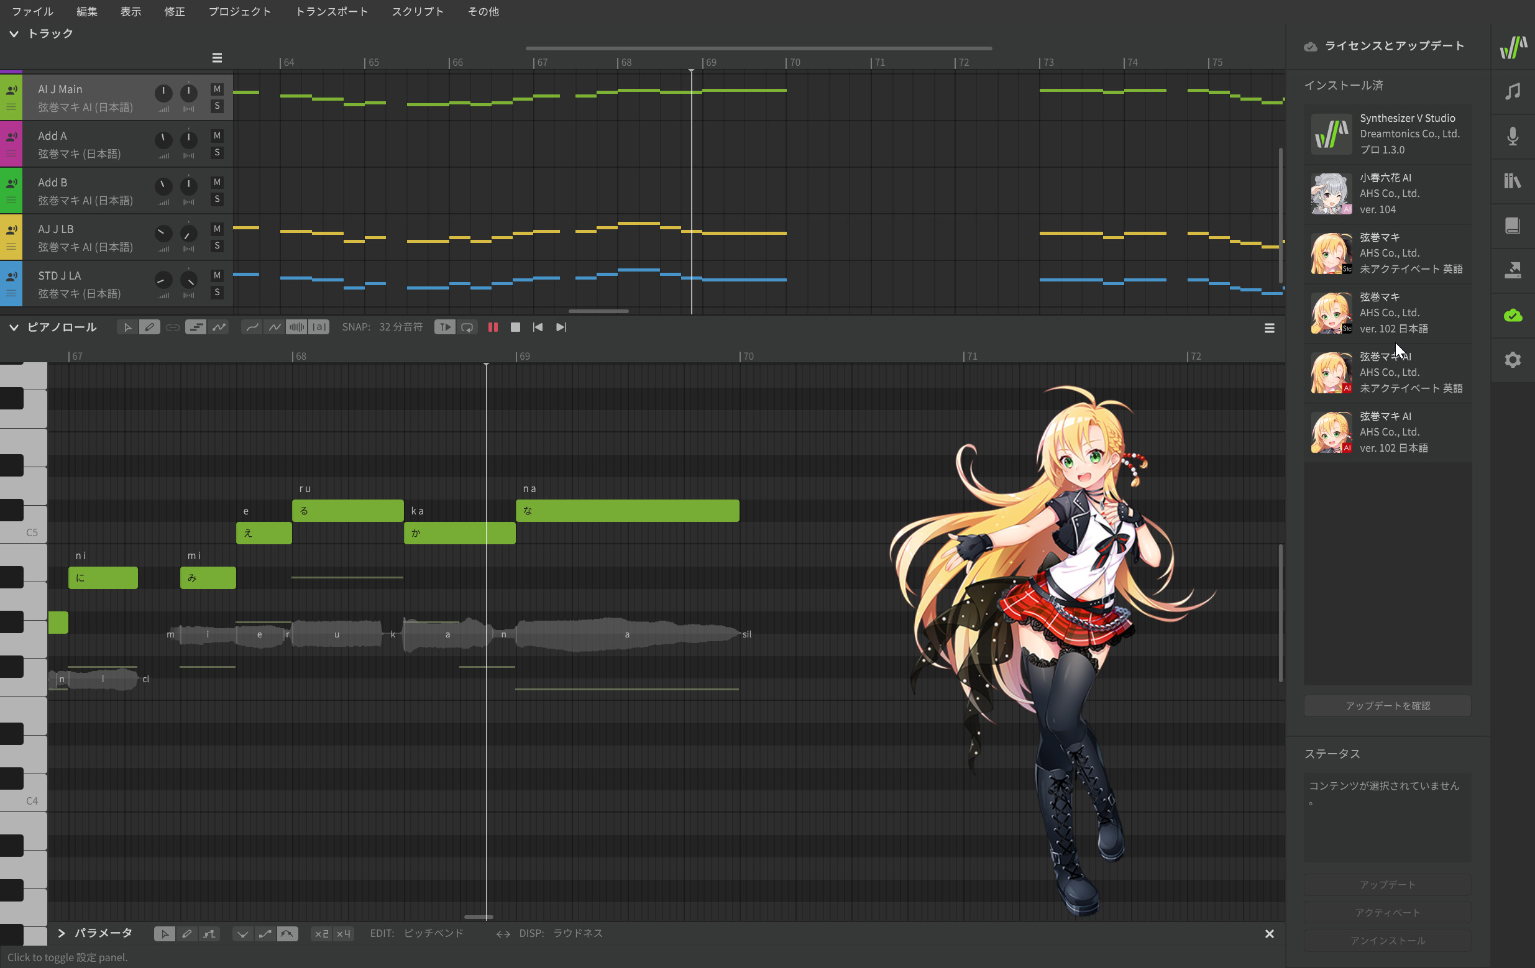The height and width of the screenshot is (968, 1535).
Task: Select the pointer tool in the piano roll toolbar
Action: [127, 327]
